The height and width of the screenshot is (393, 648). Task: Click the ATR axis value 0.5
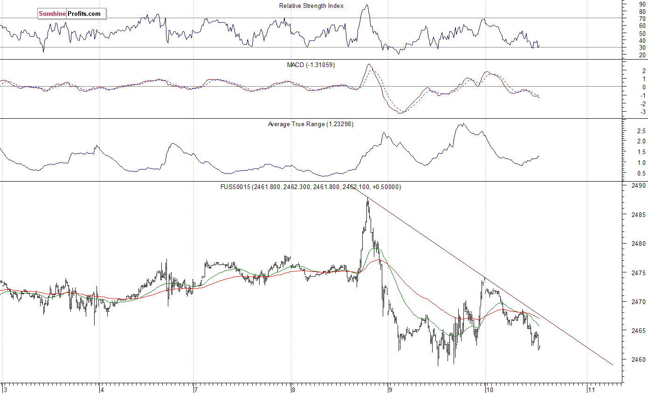[x=641, y=174]
